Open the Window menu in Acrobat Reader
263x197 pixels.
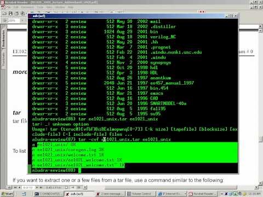pyautogui.click(x=60, y=7)
